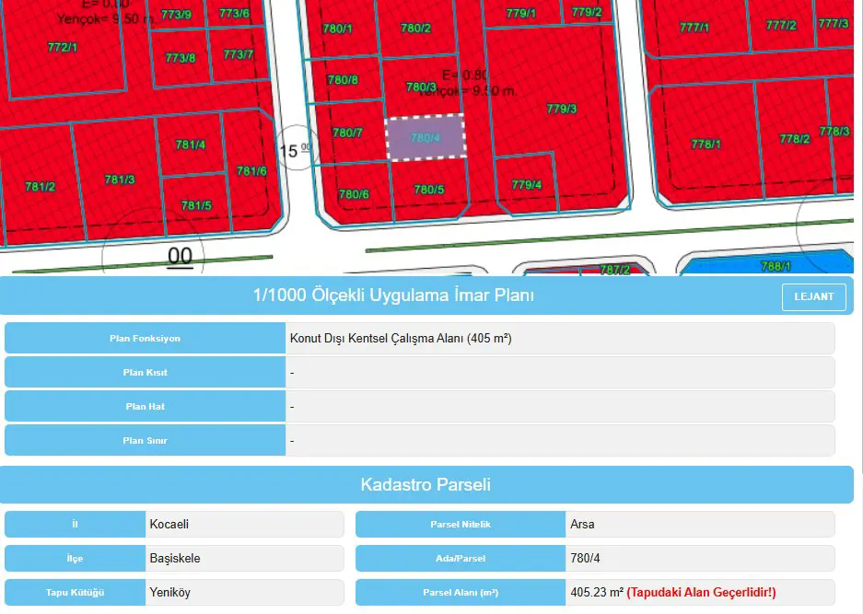Pick parcel 780/2 on the map
This screenshot has height=614, width=863.
pos(415,28)
